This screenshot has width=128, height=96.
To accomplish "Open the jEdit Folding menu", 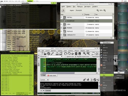I will tap(60, 51).
